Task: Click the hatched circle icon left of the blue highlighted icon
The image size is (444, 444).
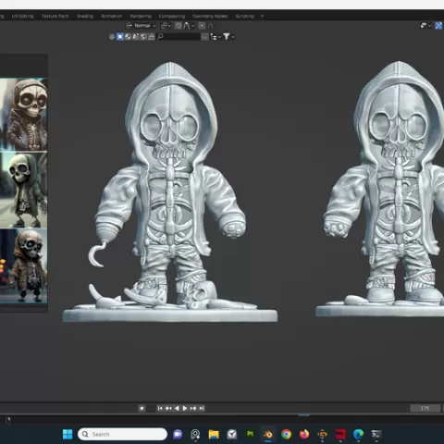Action: (112, 37)
